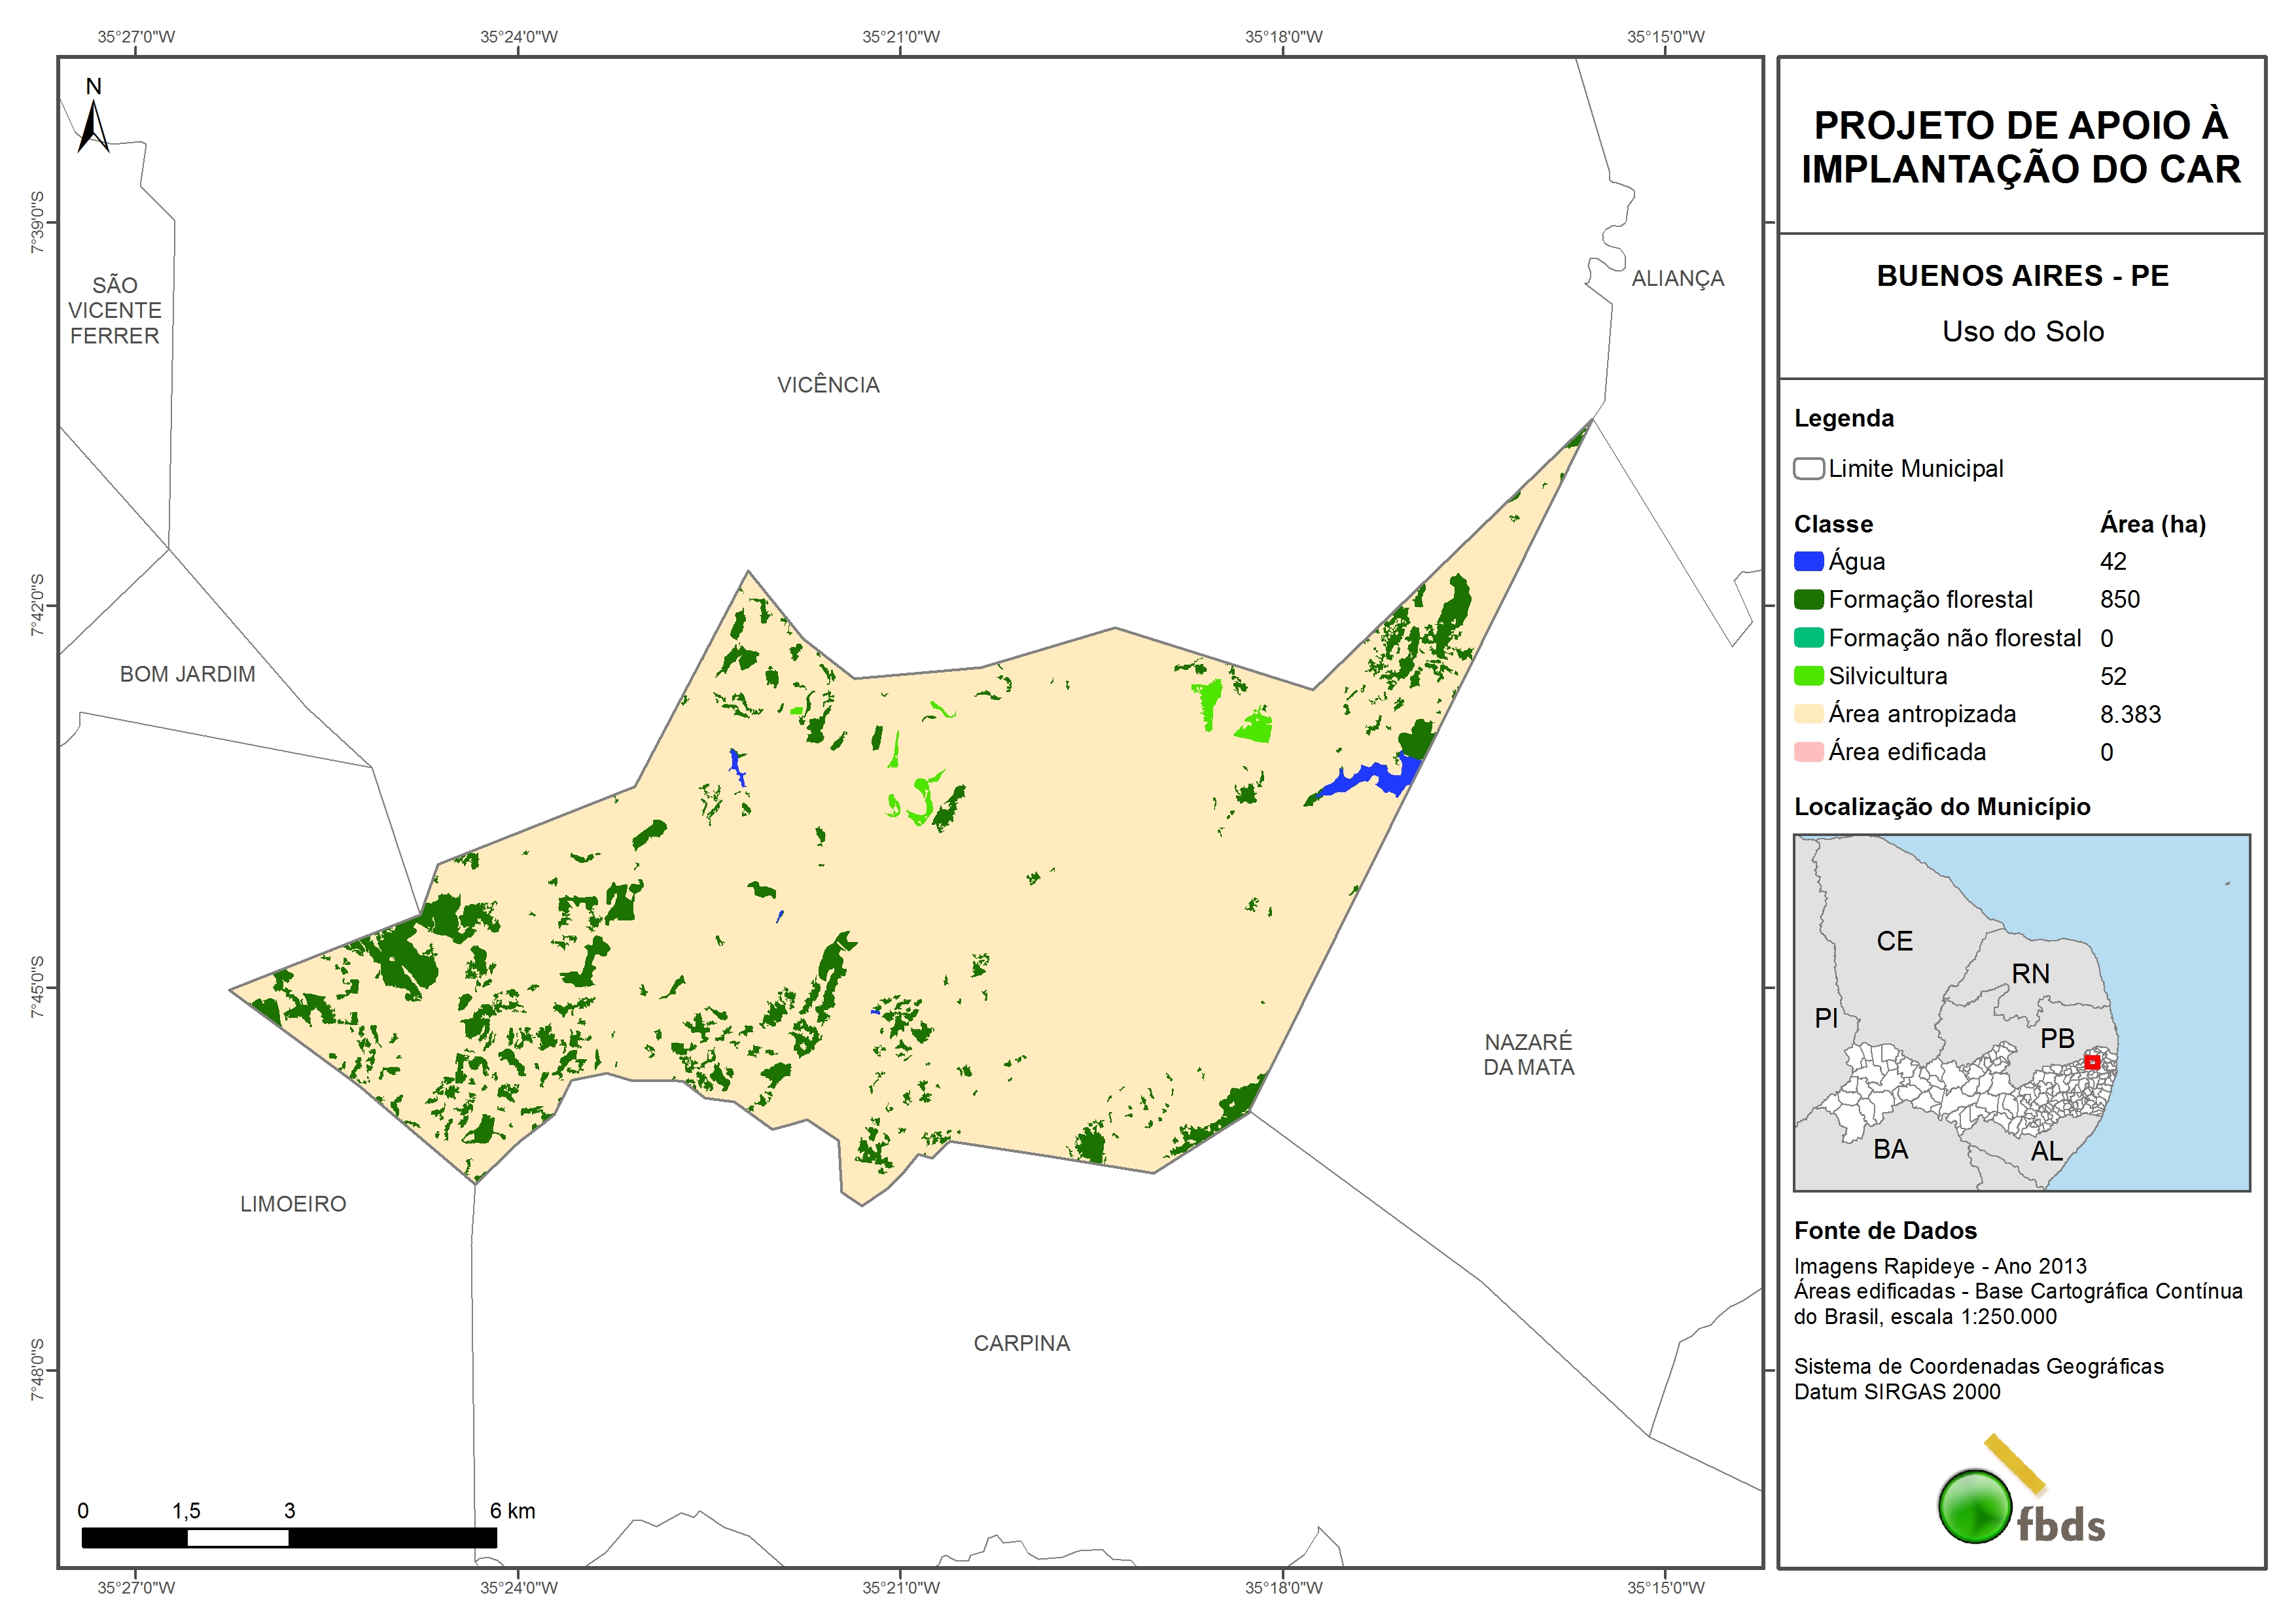
Task: Click the Formação não florestal teal swatch
Action: click(x=1808, y=638)
